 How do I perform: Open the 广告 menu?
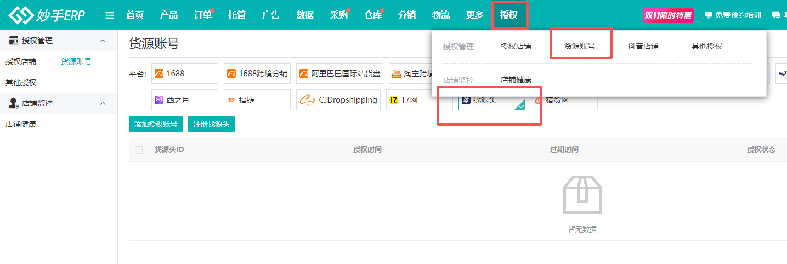[271, 15]
